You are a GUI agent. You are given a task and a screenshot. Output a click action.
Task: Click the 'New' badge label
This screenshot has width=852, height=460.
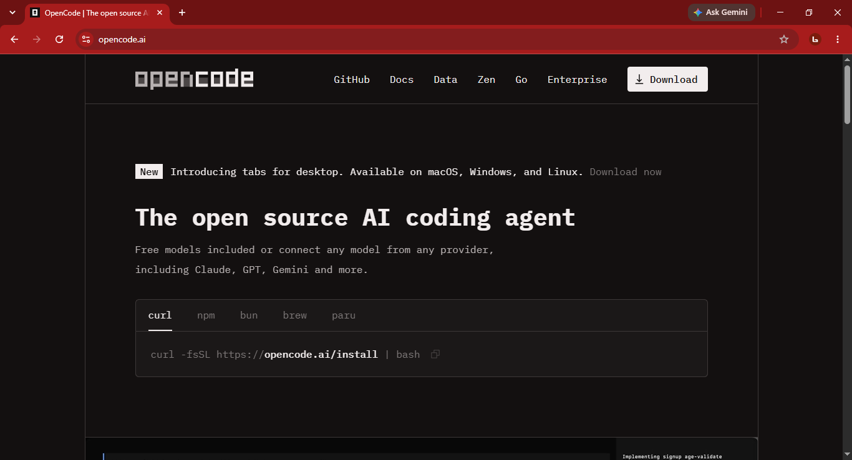click(149, 172)
